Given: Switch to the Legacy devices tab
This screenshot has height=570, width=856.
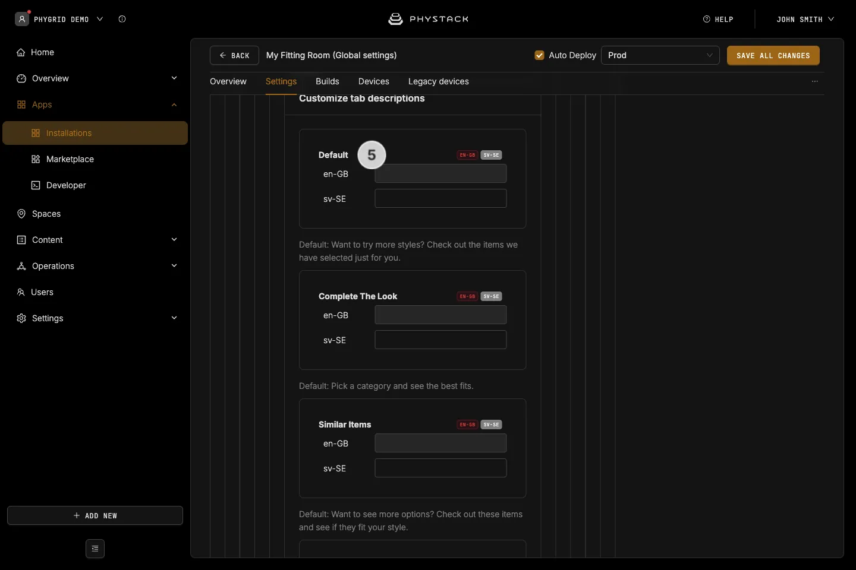Looking at the screenshot, I should [x=439, y=81].
